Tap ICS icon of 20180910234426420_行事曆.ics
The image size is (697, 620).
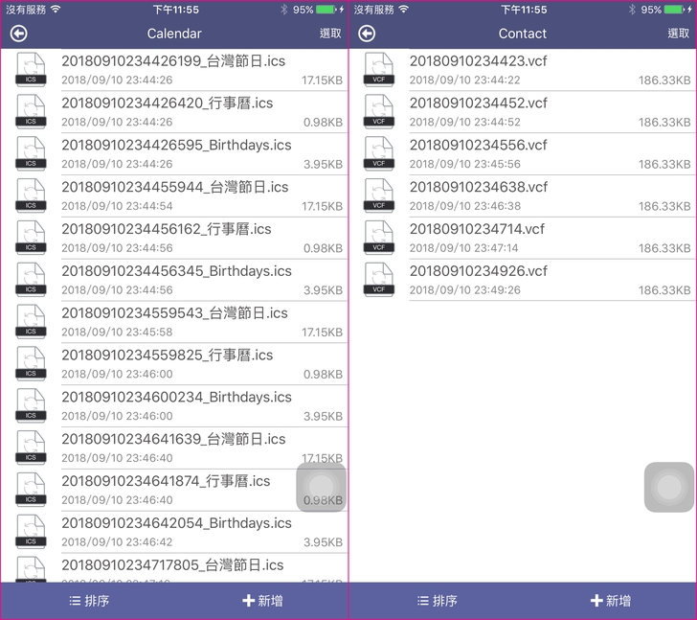click(x=31, y=111)
